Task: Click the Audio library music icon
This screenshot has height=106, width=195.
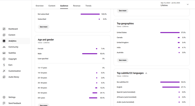Action: coord(4,77)
